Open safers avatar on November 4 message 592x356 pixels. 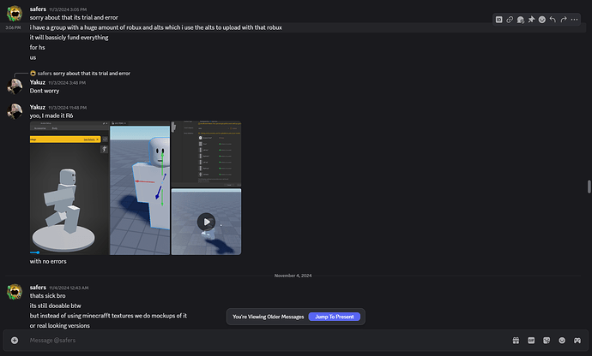15,292
